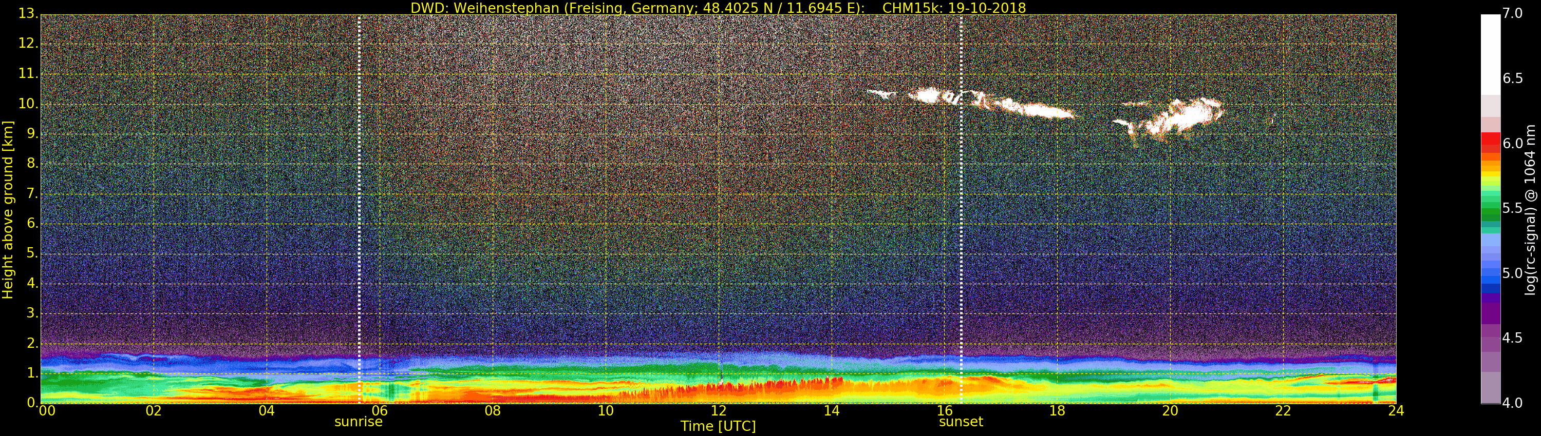This screenshot has height=436, width=1541.
Task: Pick the white segment of the colorbar
Action: [1490, 54]
